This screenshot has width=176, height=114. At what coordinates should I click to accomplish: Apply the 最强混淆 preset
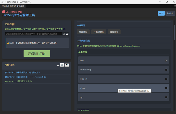pyautogui.click(x=114, y=32)
